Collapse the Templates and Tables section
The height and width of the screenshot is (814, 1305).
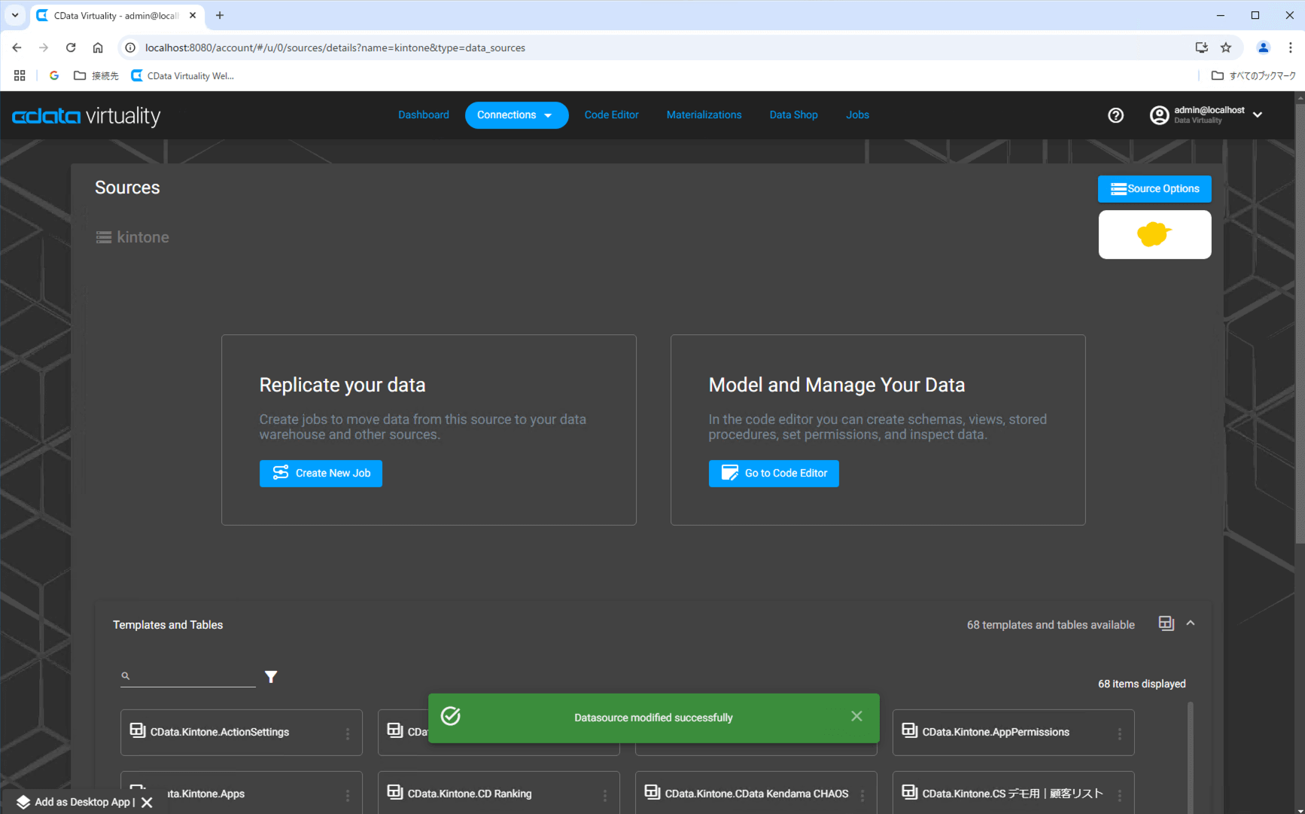click(x=1191, y=623)
